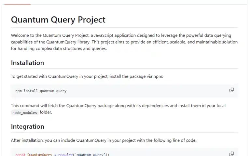The width and height of the screenshot is (250, 156).
Task: Click the word 'folder.' after node_modules
Action: point(46,112)
